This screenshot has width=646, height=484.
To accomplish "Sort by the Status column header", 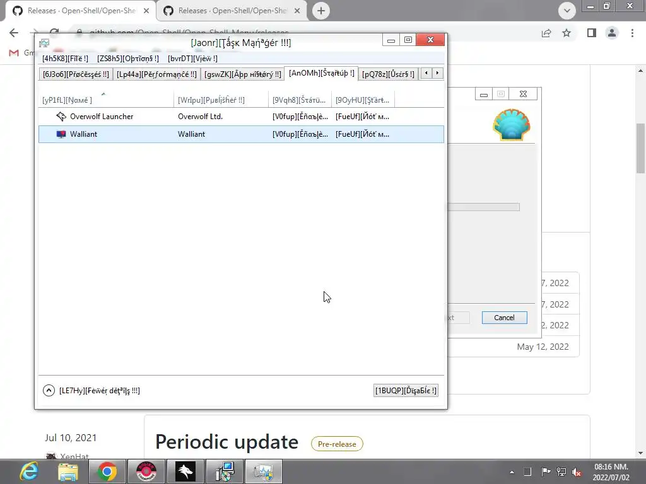I will pyautogui.click(x=300, y=100).
